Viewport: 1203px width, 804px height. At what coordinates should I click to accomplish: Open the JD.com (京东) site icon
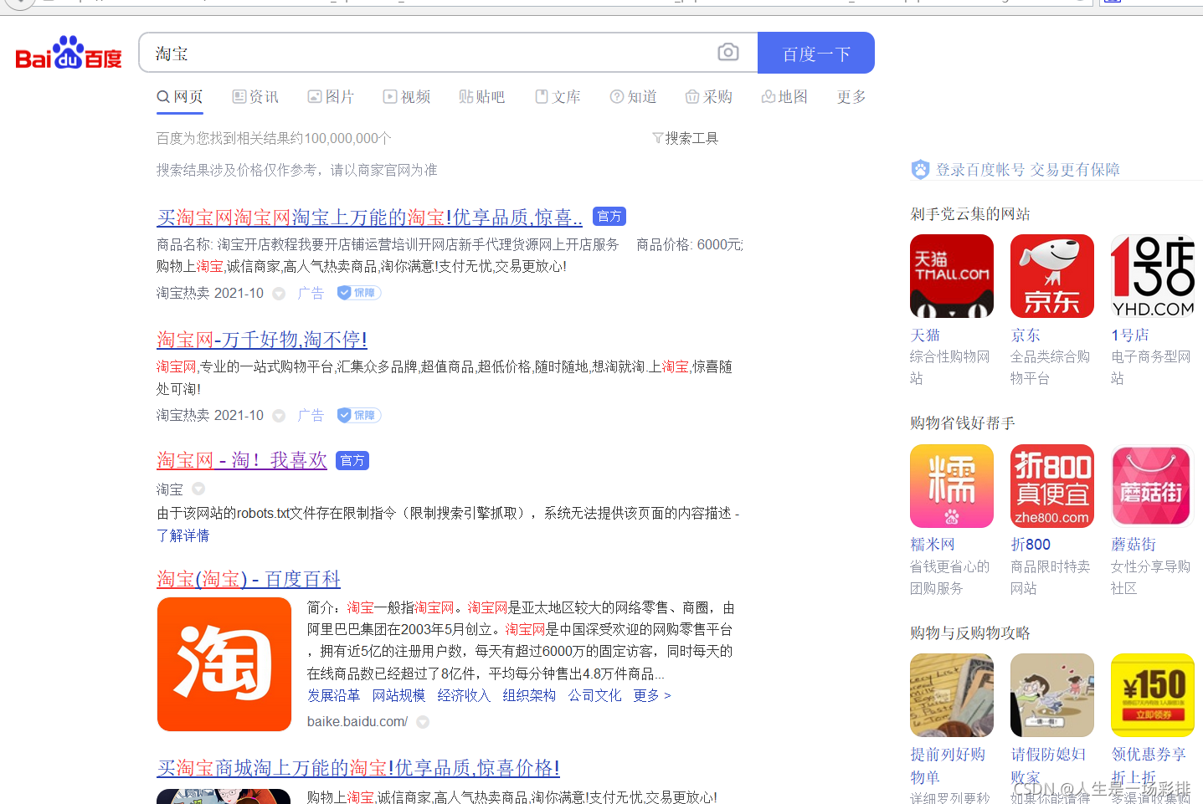click(1051, 275)
